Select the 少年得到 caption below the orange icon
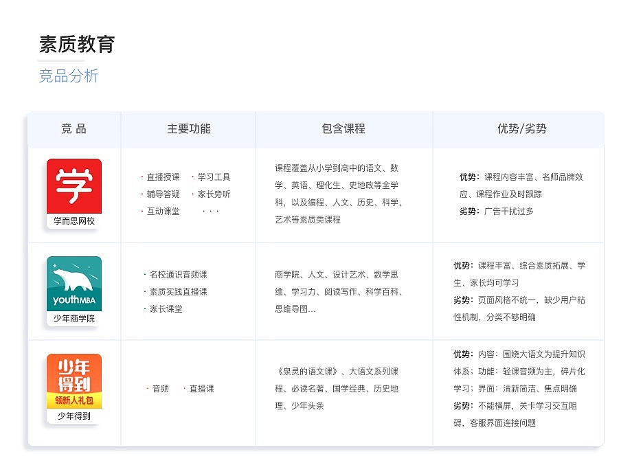632x474 pixels. pos(74,416)
